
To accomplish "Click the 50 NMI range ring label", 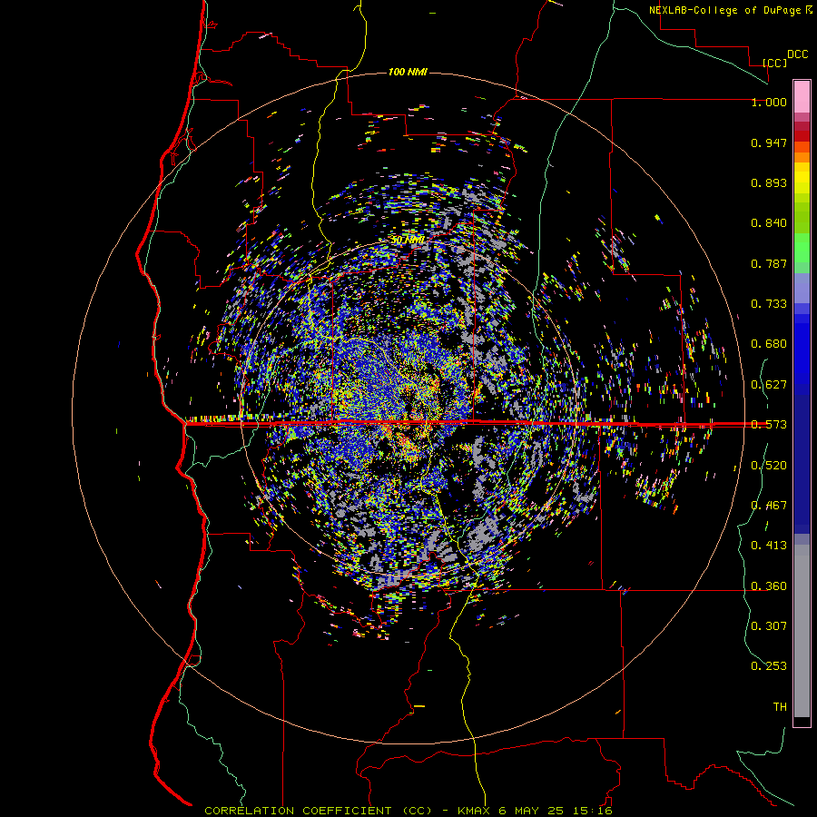I will coord(408,241).
